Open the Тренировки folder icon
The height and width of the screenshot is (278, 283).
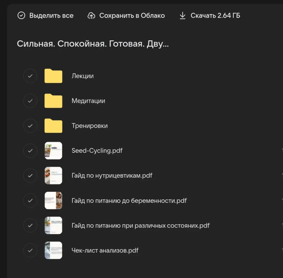53,125
